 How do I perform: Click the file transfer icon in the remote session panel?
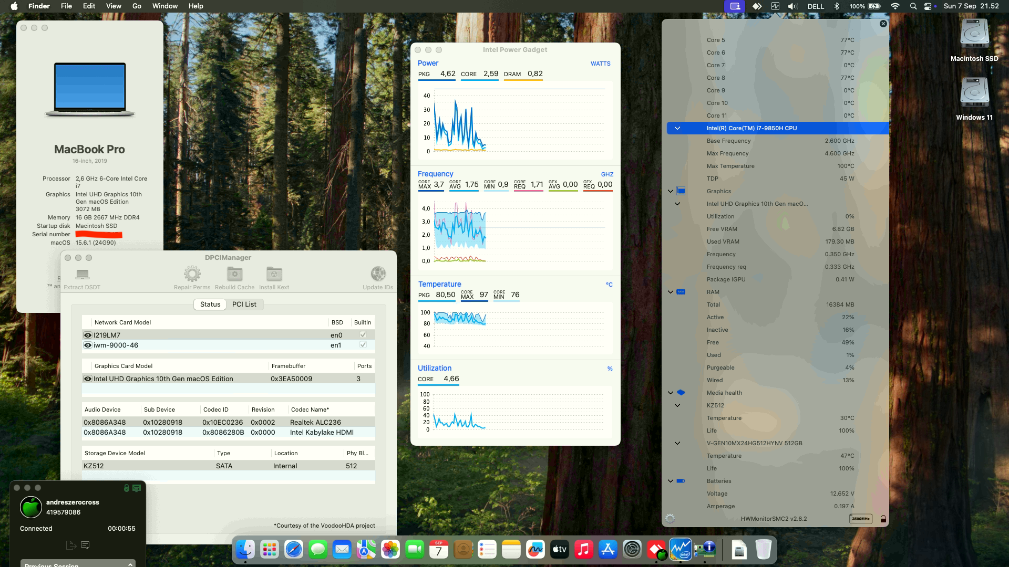[x=71, y=545]
